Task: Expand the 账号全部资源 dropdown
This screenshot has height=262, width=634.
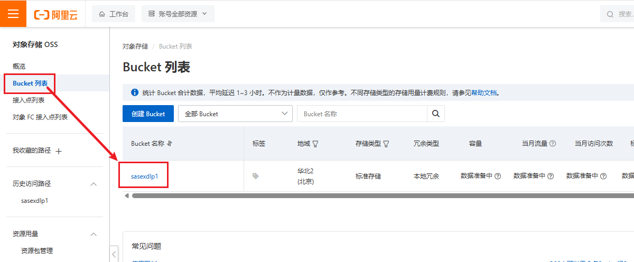Action: point(178,14)
